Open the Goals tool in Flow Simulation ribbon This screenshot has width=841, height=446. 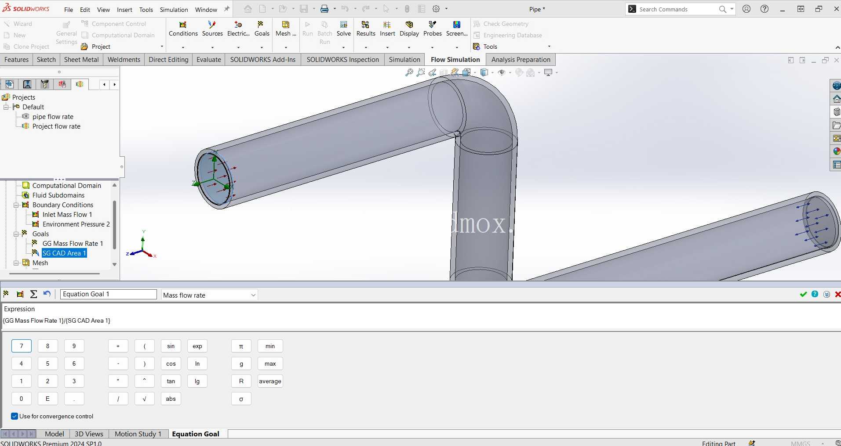(262, 29)
